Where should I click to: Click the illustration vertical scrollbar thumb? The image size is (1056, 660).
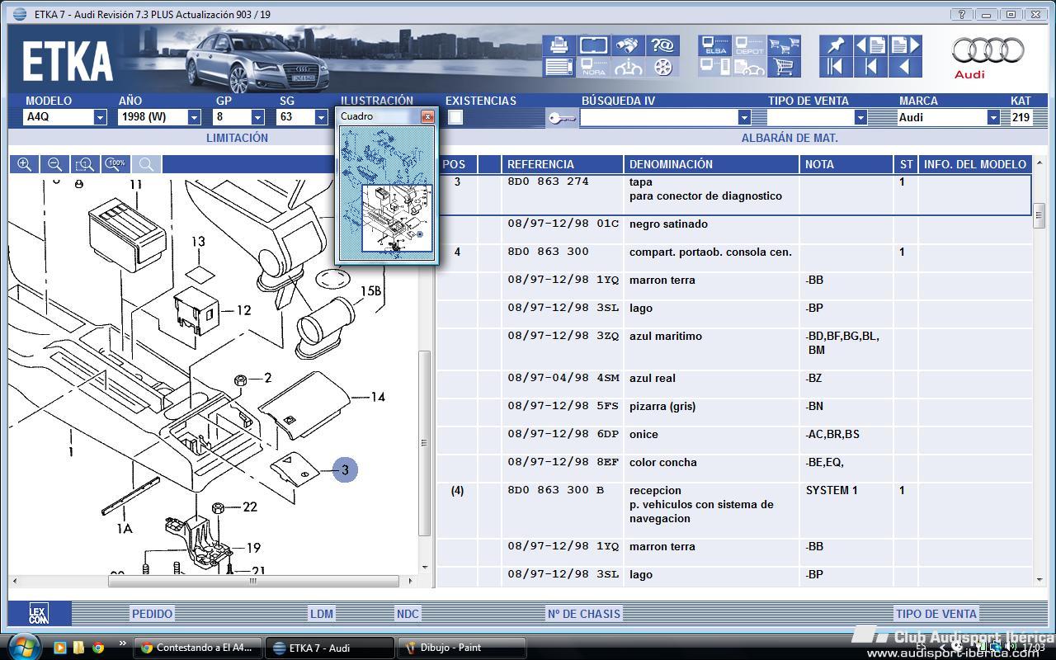[426, 443]
